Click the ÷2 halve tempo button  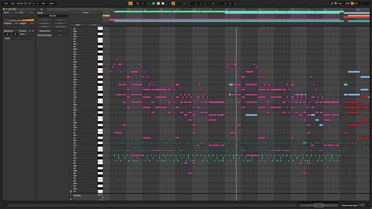click(45, 20)
